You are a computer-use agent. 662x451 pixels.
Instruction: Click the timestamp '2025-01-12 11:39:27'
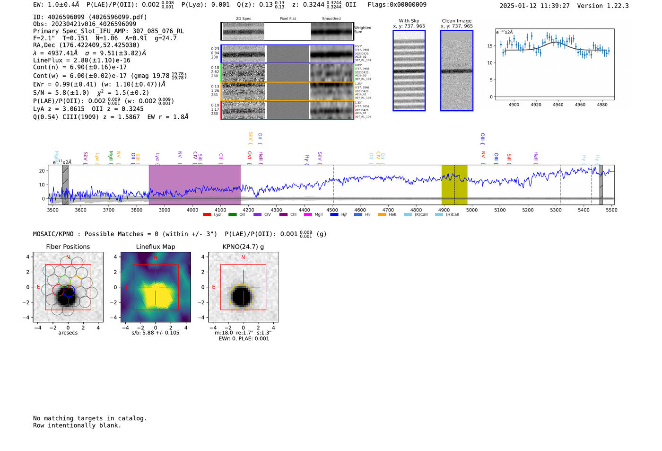tap(535, 6)
